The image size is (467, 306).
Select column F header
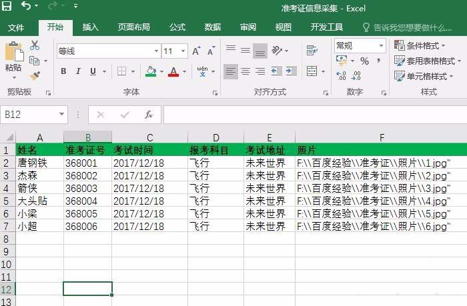[381, 137]
